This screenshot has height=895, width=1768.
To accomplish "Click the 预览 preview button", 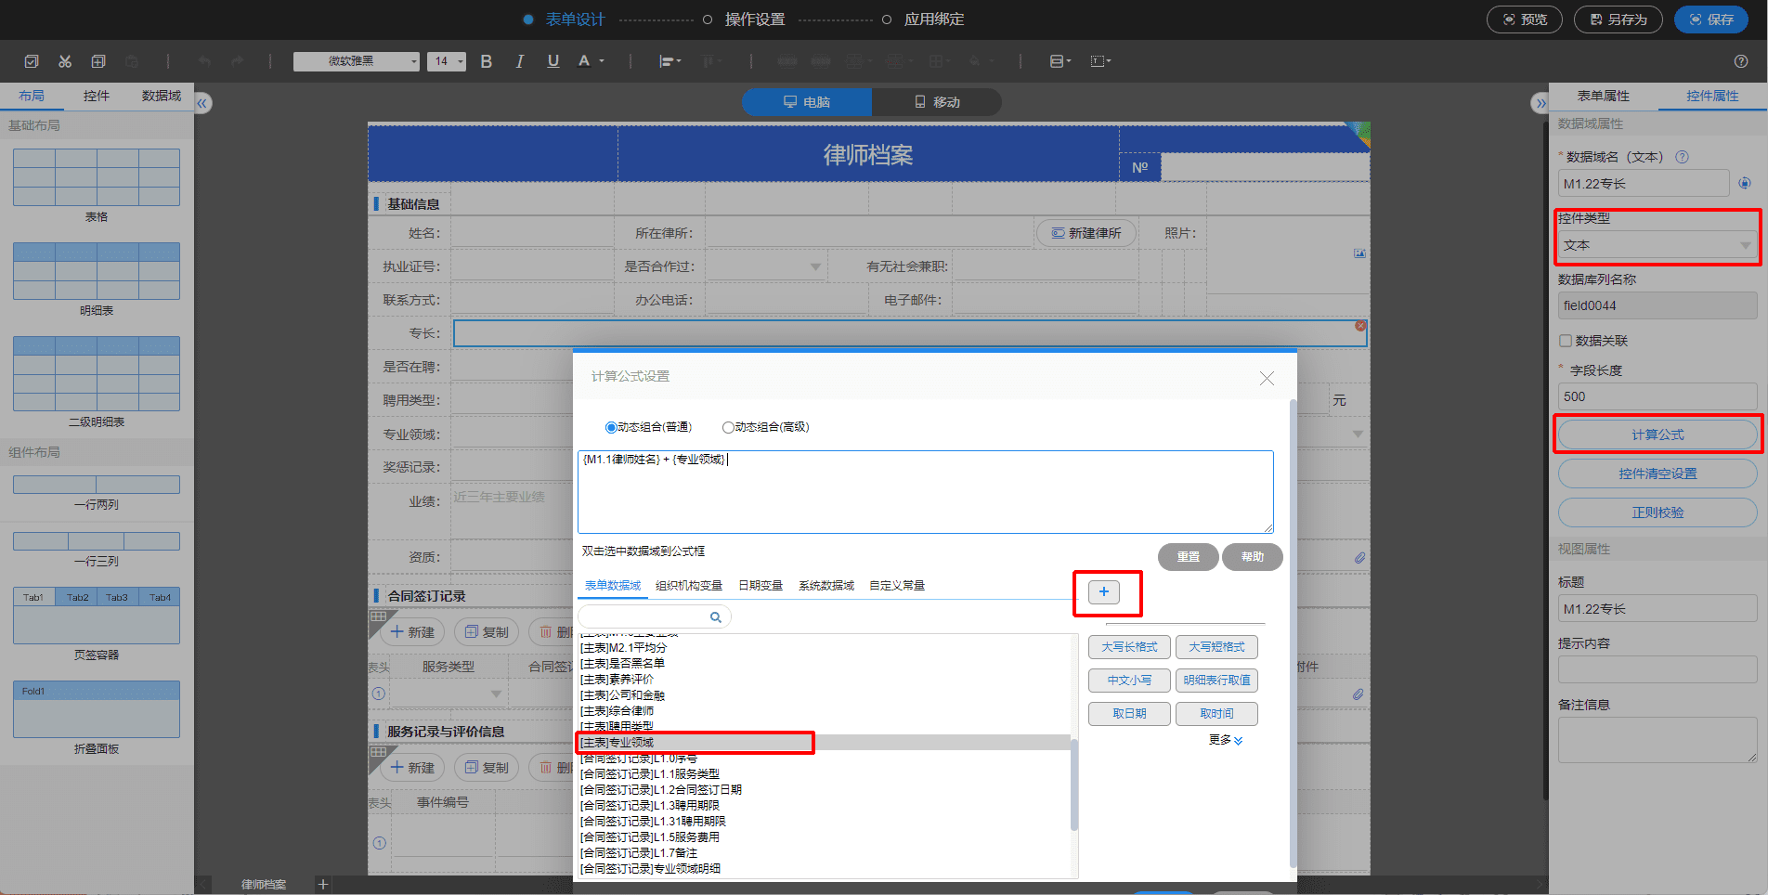I will click(1525, 19).
